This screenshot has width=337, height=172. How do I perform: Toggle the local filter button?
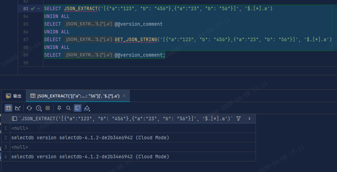tap(78, 108)
